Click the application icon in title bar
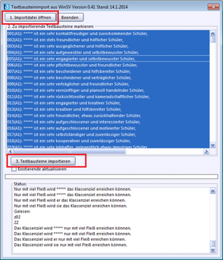This screenshot has height=260, width=223. 6,7
